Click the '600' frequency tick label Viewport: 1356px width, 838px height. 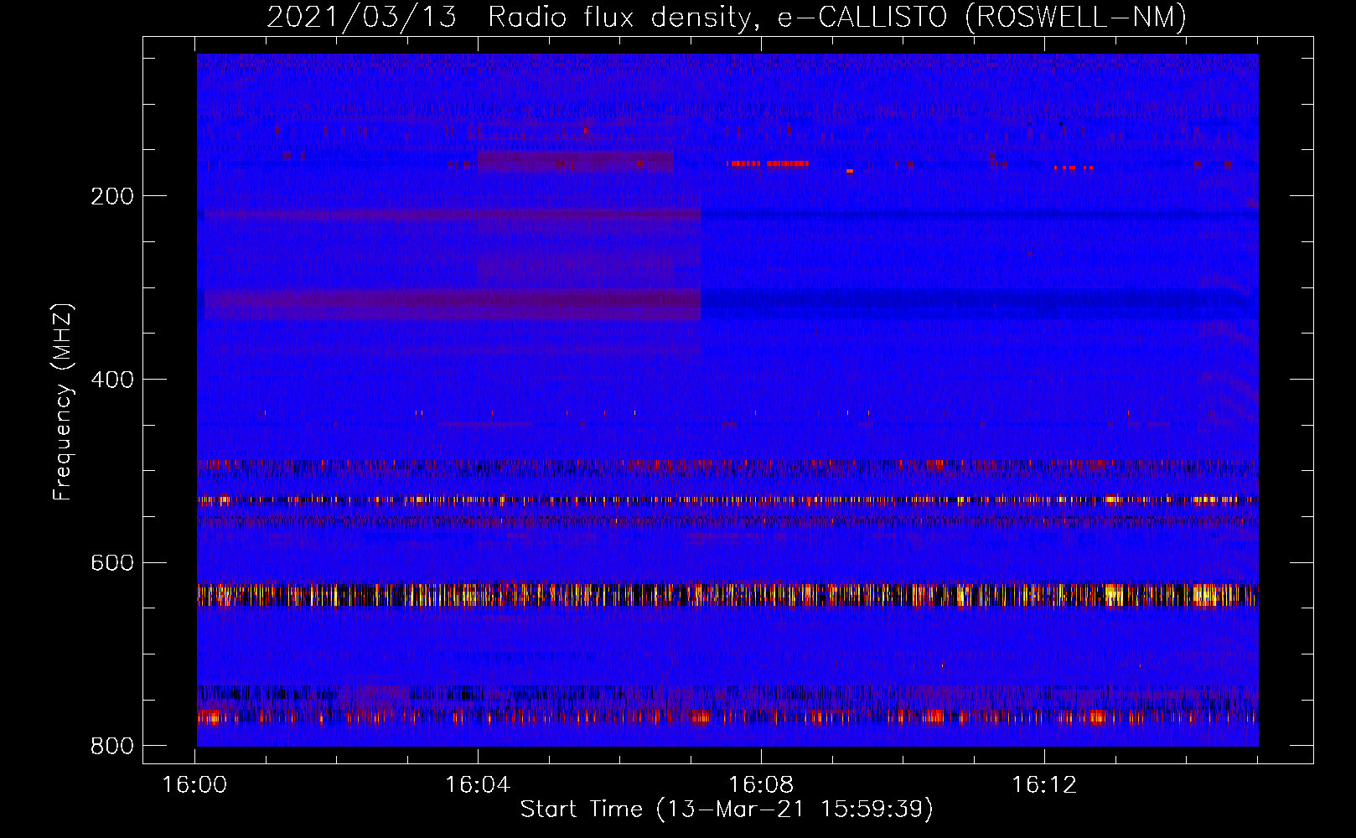click(112, 562)
